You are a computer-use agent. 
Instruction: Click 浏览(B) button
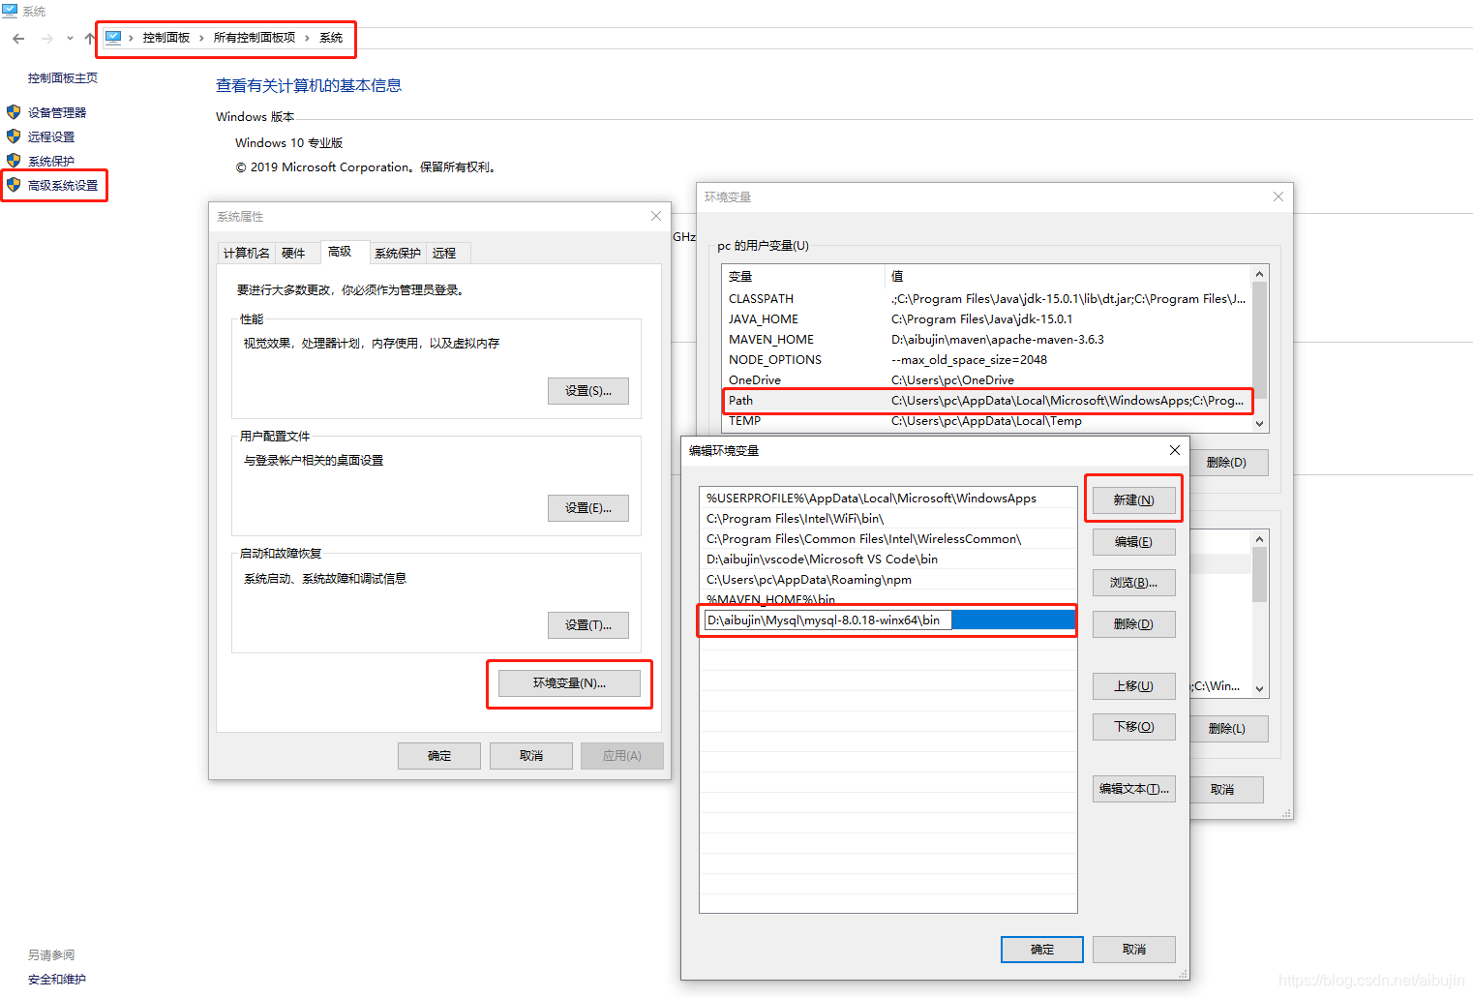point(1133,583)
